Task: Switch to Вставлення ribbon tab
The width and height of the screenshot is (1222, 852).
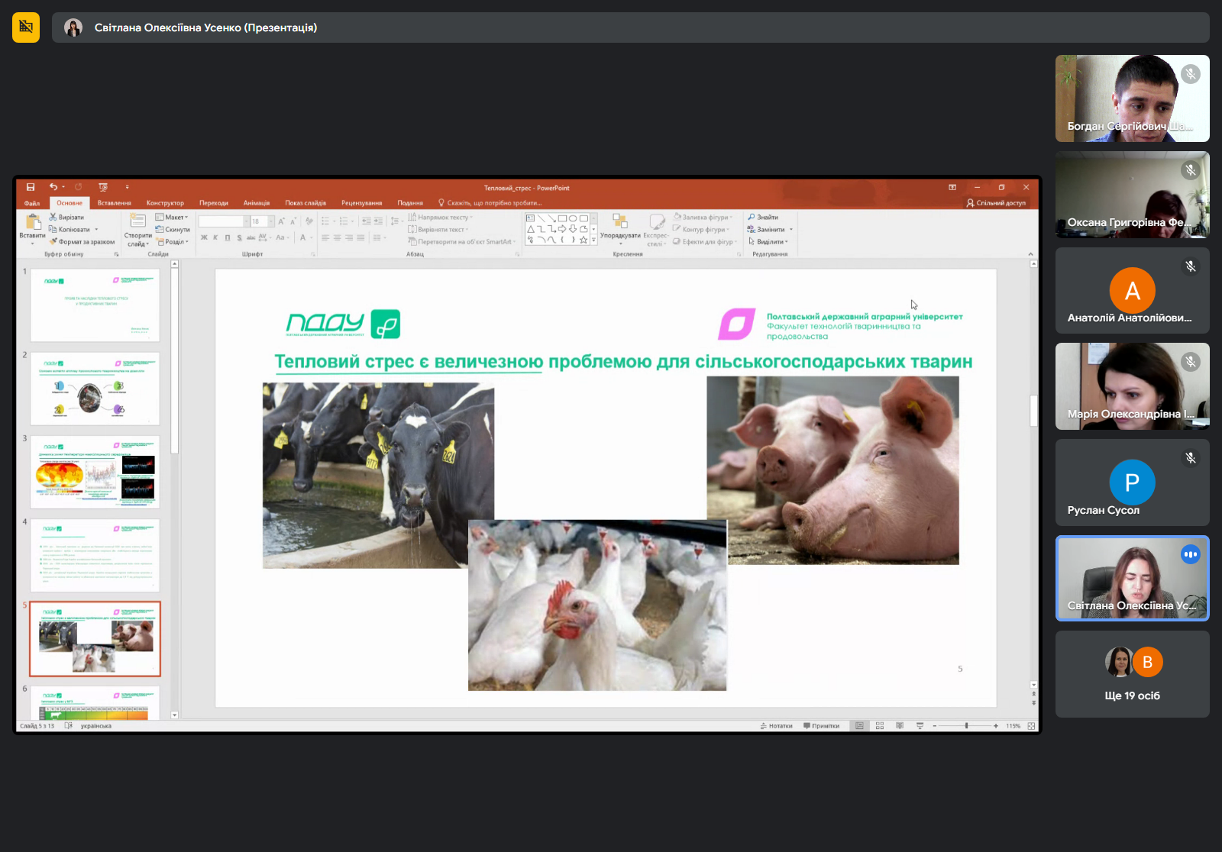Action: 115,203
